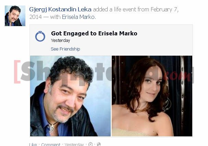Viewport: 208px width, 146px height.
Task: Click the pendant necklace in the man's photo
Action: click(52, 127)
